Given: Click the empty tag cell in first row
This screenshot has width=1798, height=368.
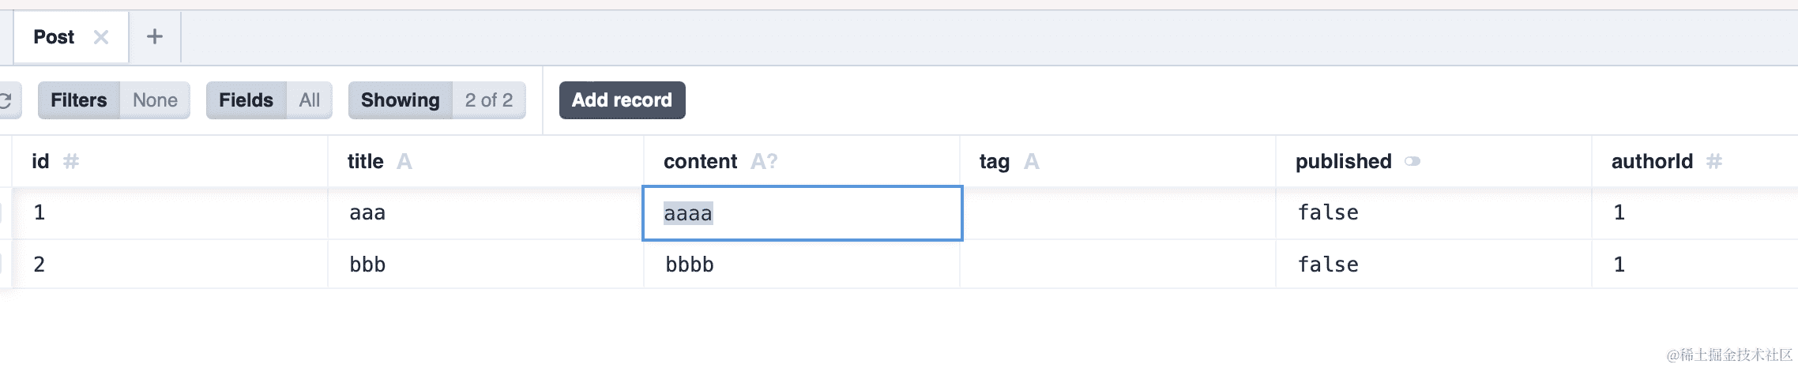Looking at the screenshot, I should [1118, 213].
